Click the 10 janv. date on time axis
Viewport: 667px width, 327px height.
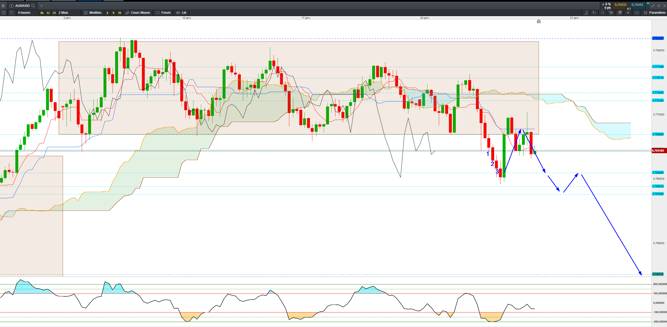point(187,18)
